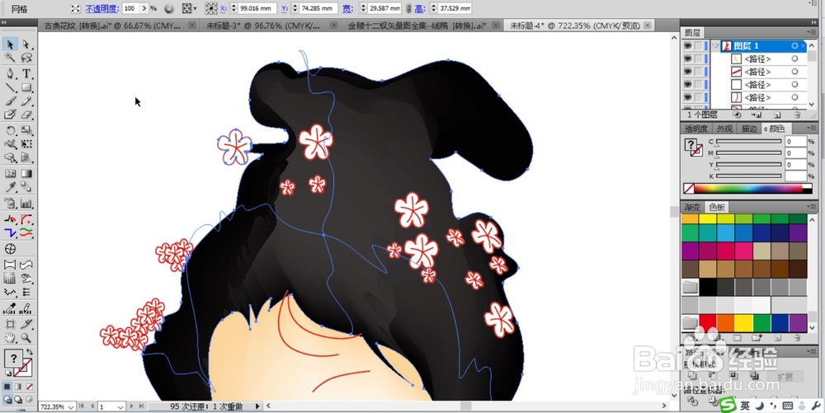Select the Rectangle tool

(26, 87)
